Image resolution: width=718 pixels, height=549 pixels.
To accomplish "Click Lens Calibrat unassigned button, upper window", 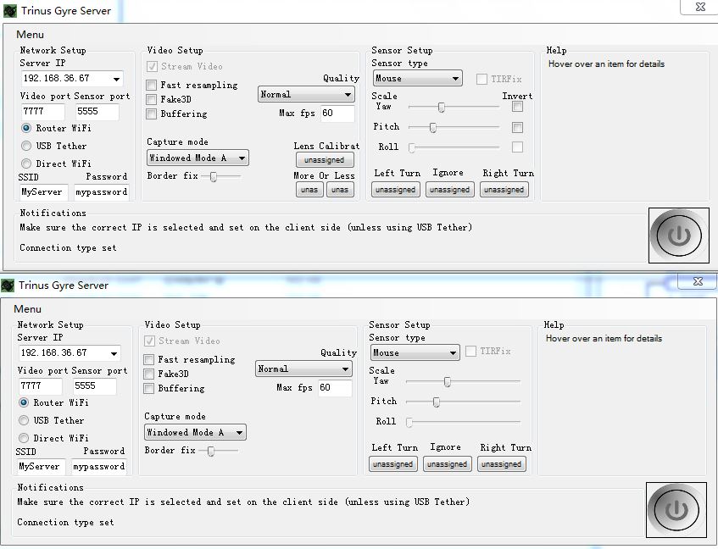I will pyautogui.click(x=325, y=160).
